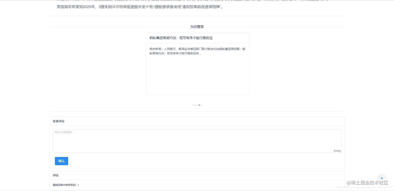Image resolution: width=394 pixels, height=191 pixels.
Task: Click the 评论 section header
Action: pyautogui.click(x=56, y=175)
